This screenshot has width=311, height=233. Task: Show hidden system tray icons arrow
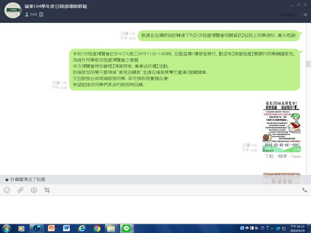(272, 229)
